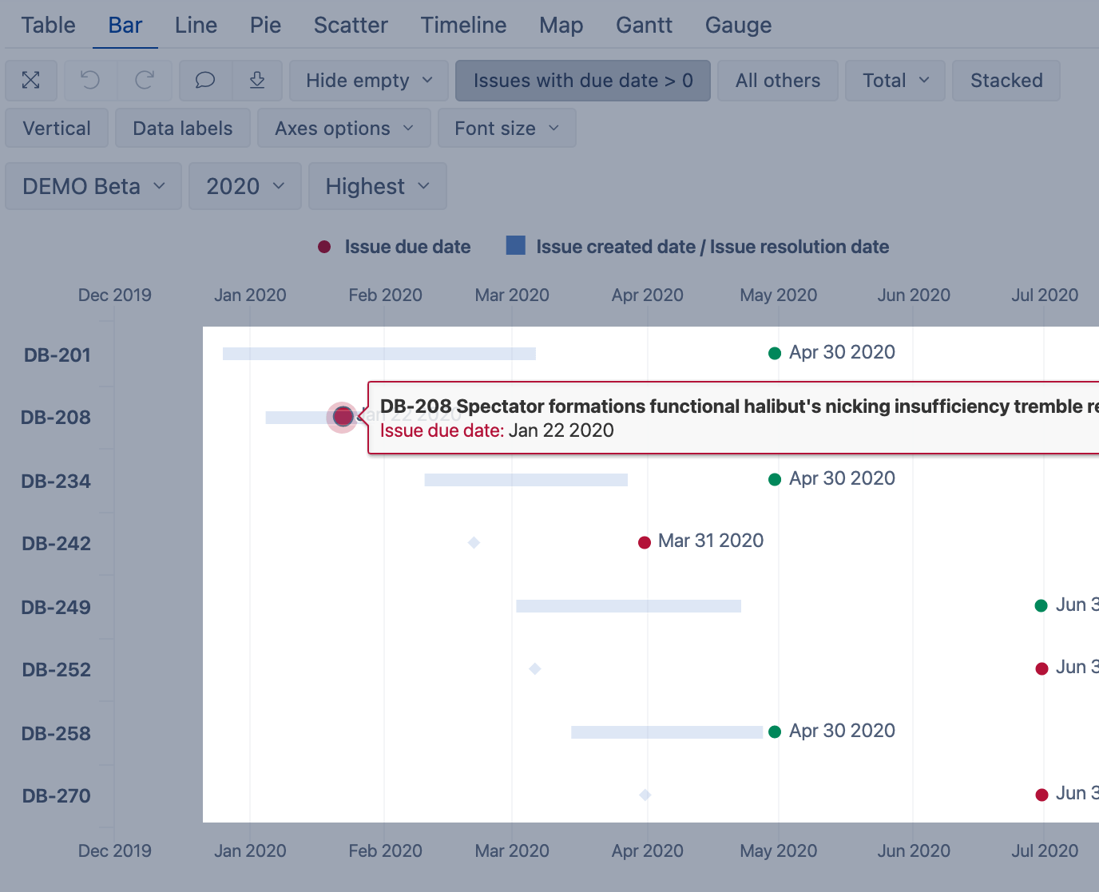
Task: Switch to the Timeline tab
Action: pyautogui.click(x=463, y=26)
